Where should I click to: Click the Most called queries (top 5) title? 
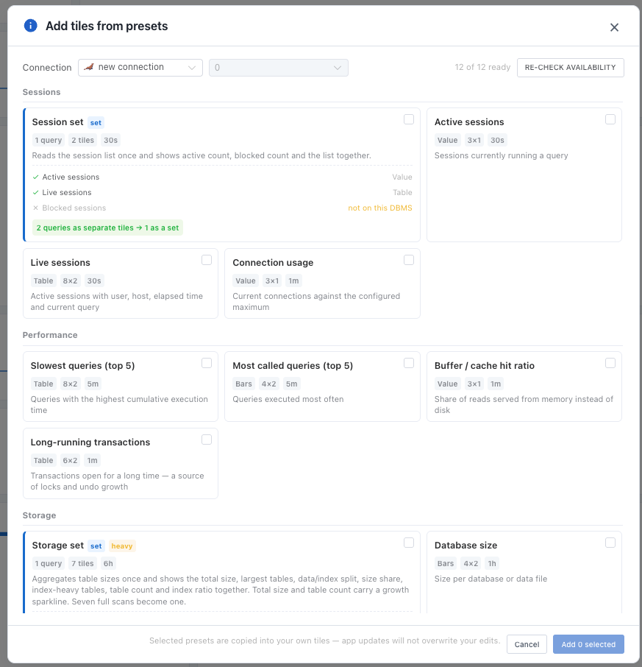pyautogui.click(x=293, y=366)
